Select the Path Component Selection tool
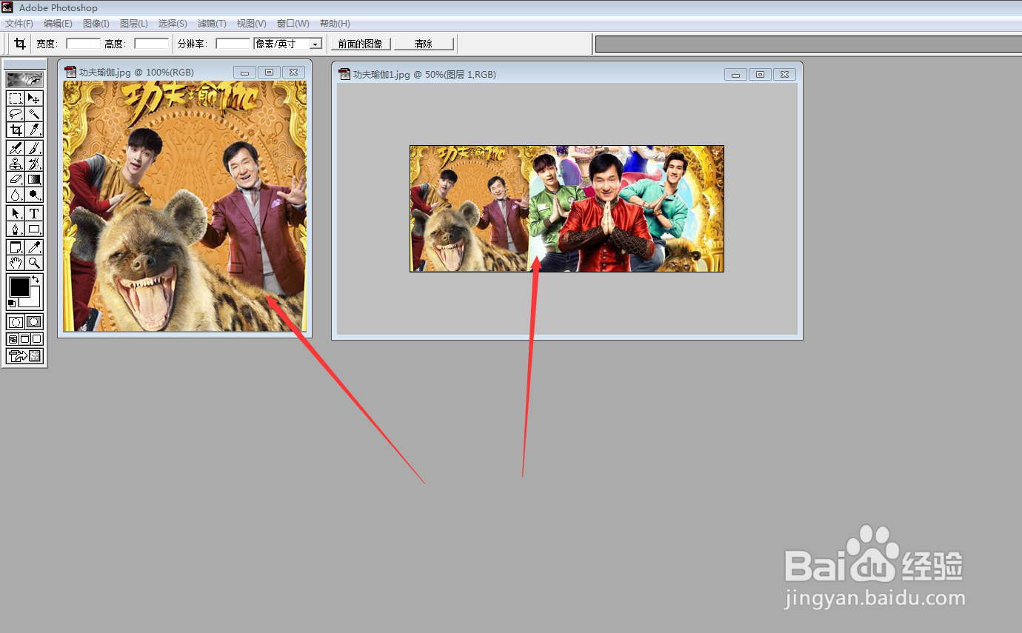 coord(16,213)
